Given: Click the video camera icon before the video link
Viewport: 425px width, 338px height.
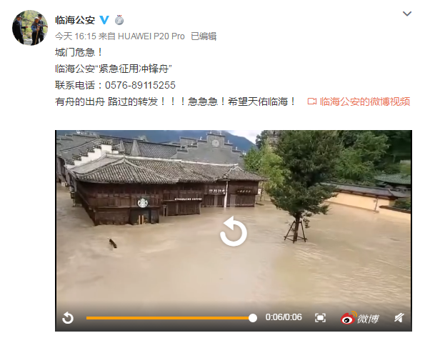Looking at the screenshot, I should (x=312, y=101).
